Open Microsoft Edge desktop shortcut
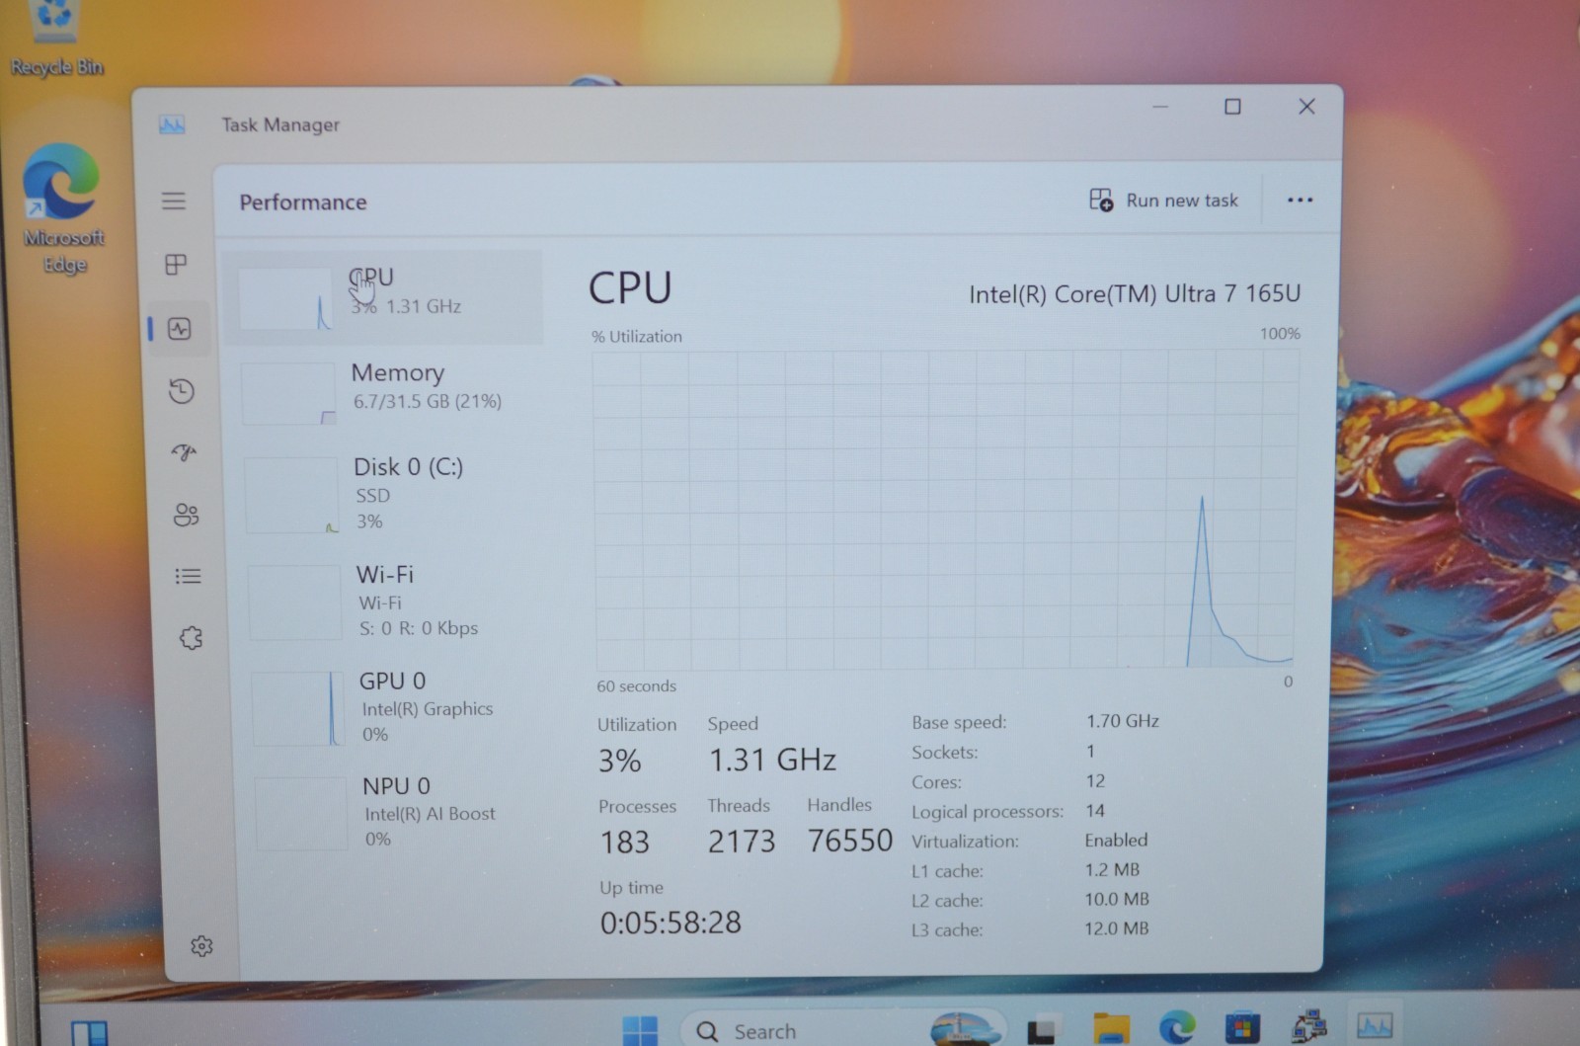Screen dimensions: 1580x1046 (x=62, y=209)
